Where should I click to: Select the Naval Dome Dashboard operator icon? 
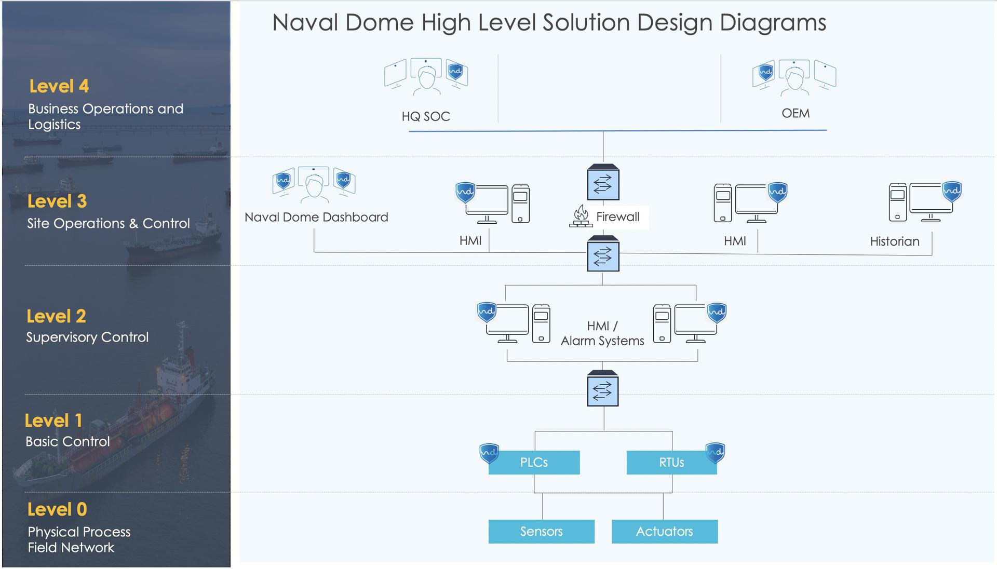(x=314, y=184)
